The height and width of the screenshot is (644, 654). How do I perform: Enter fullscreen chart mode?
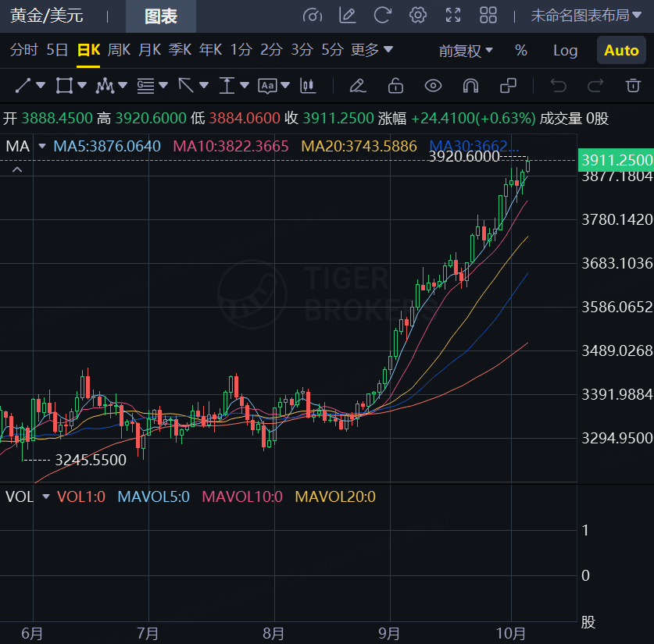[453, 16]
